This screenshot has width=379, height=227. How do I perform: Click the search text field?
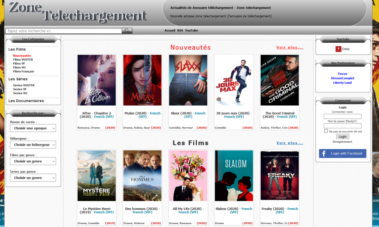click(x=63, y=31)
